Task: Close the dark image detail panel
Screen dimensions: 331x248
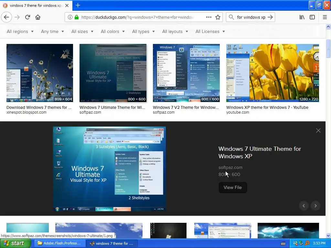Action: tap(318, 130)
